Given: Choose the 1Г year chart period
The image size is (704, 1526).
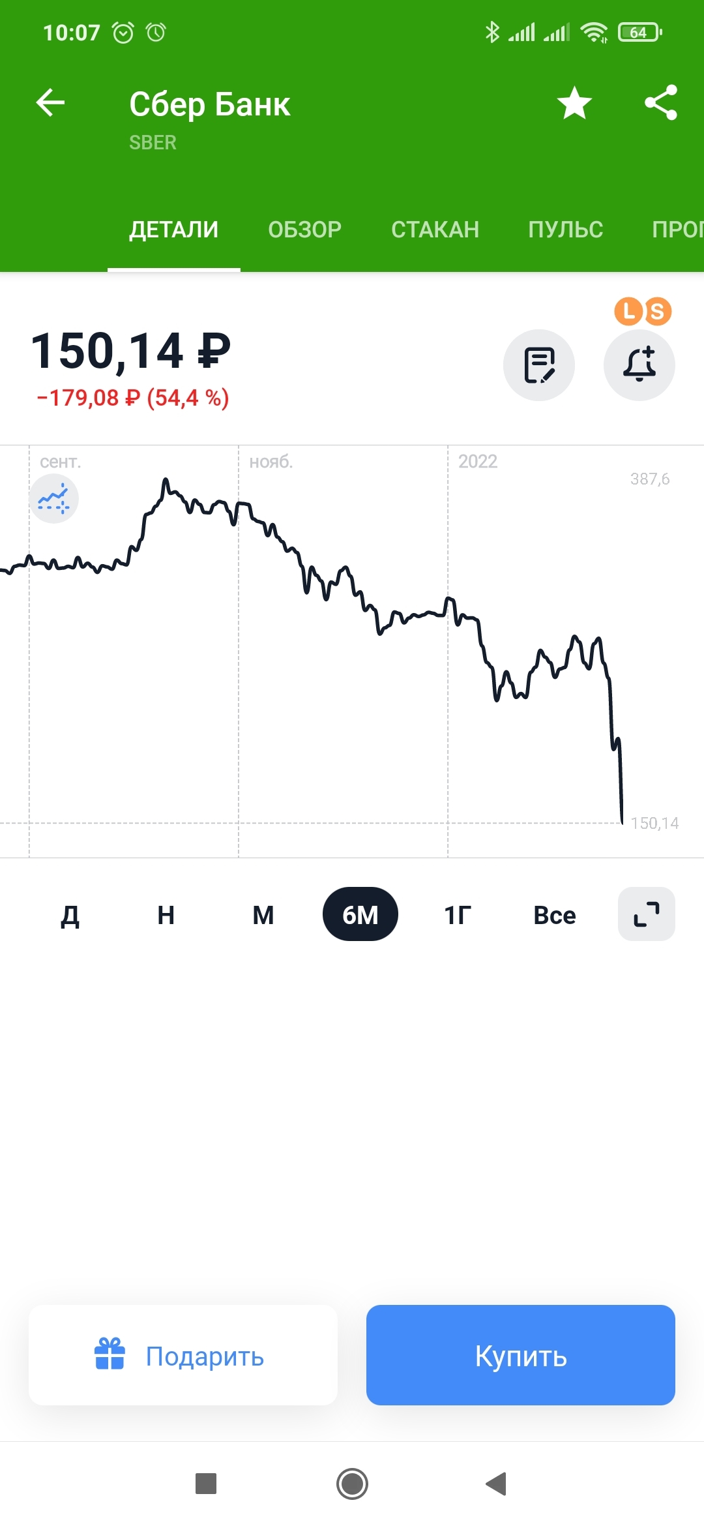Looking at the screenshot, I should click(458, 915).
